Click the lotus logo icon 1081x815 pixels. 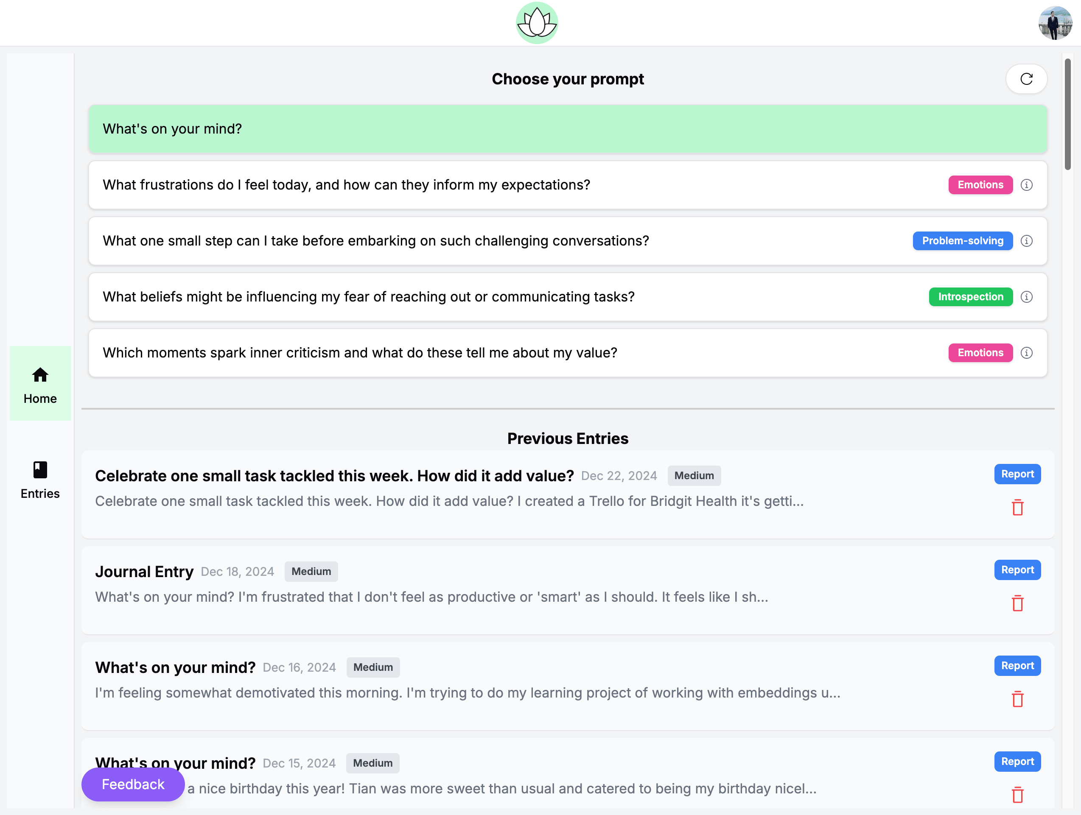point(537,23)
